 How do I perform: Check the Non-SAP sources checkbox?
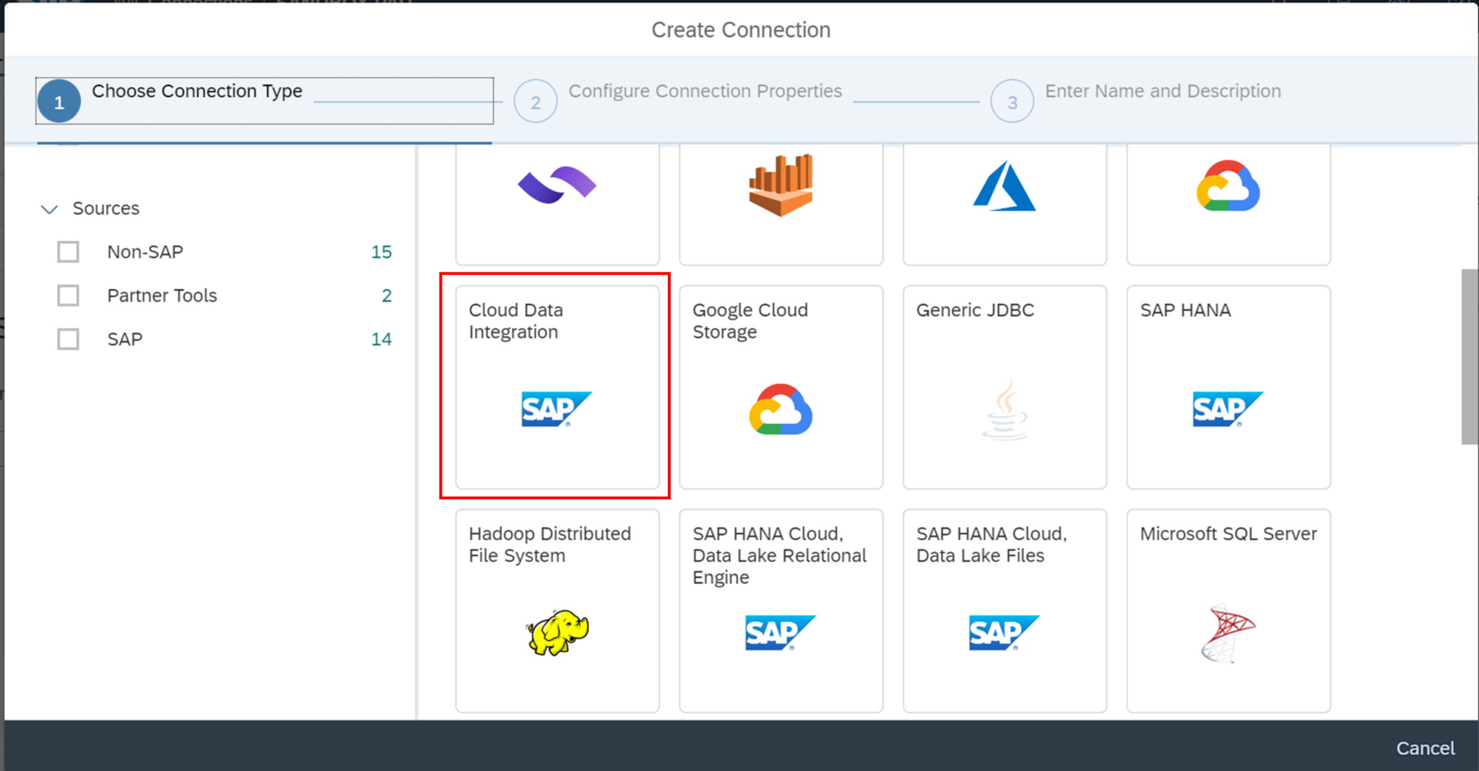69,252
